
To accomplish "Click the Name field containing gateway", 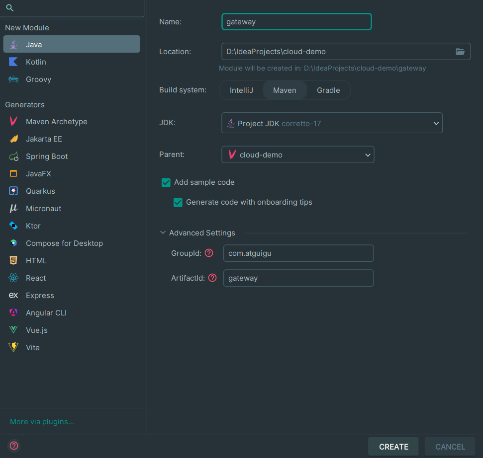I will 296,22.
